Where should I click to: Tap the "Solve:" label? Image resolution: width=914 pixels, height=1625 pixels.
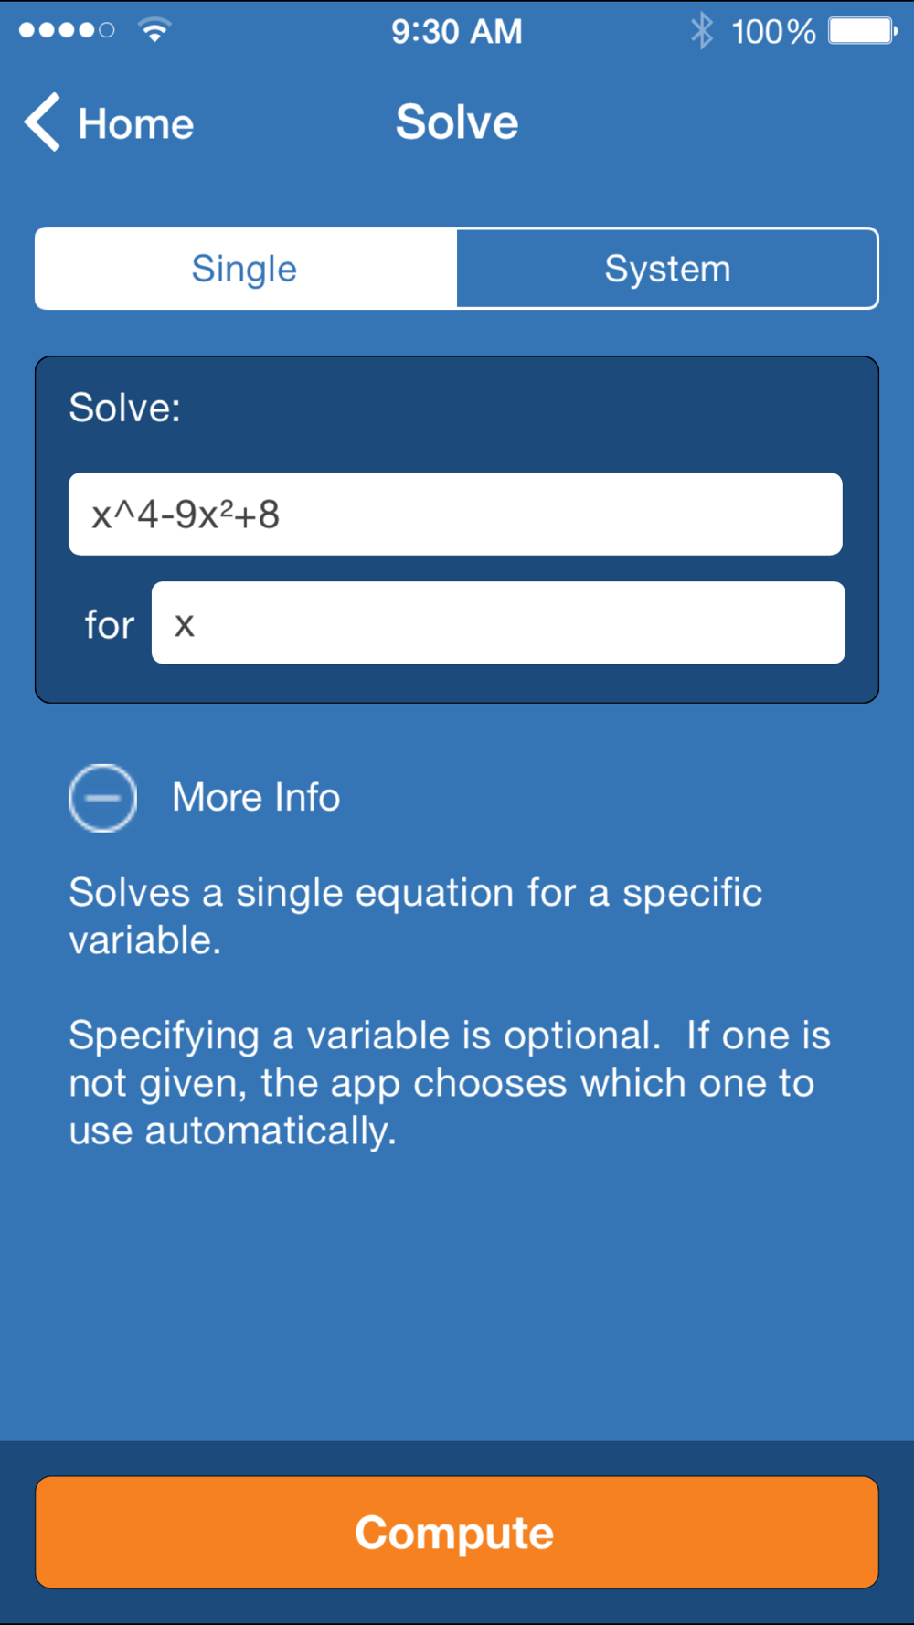click(125, 408)
